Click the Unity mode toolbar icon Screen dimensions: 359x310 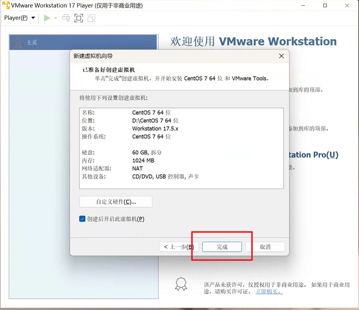[92, 18]
